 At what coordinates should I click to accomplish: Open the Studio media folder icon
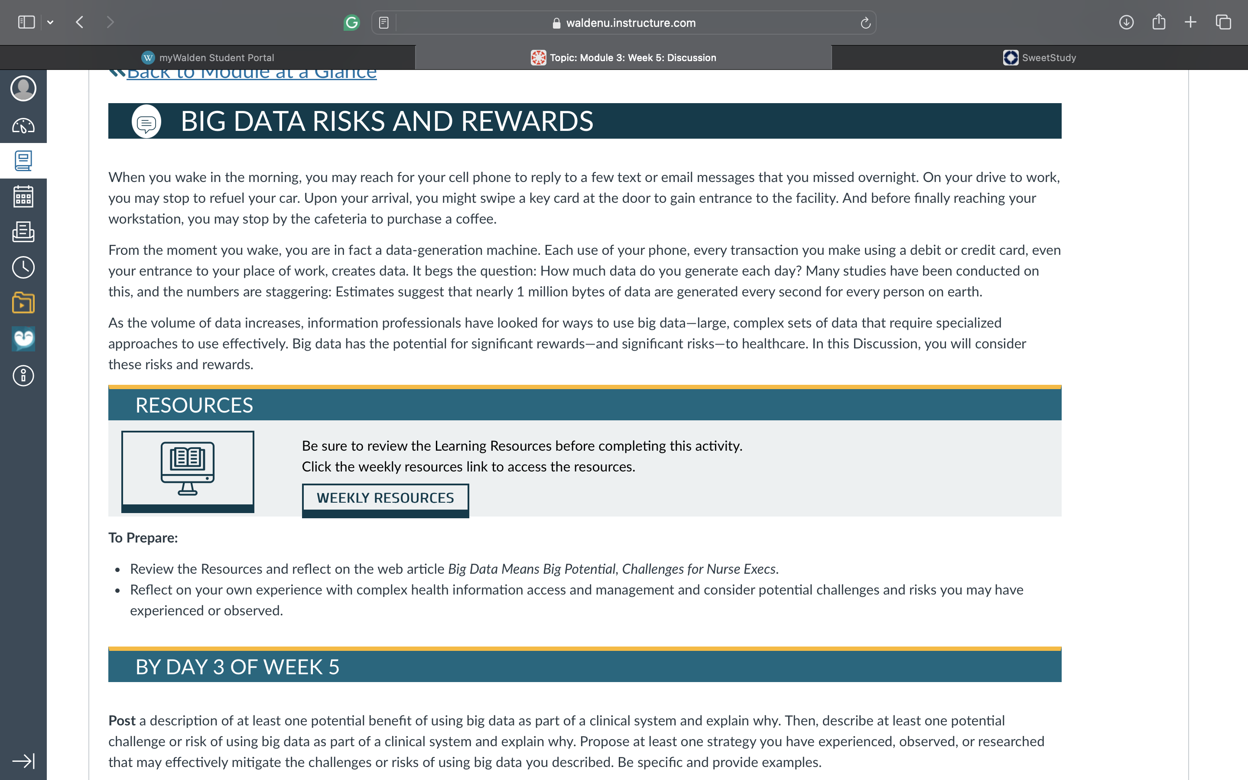point(23,303)
